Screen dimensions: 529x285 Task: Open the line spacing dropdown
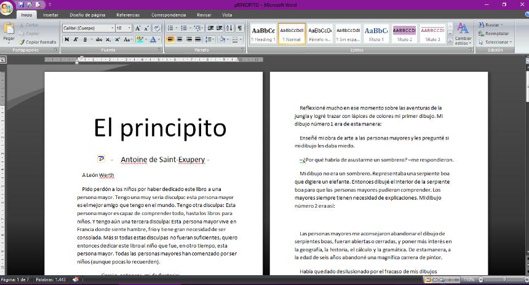click(210, 39)
